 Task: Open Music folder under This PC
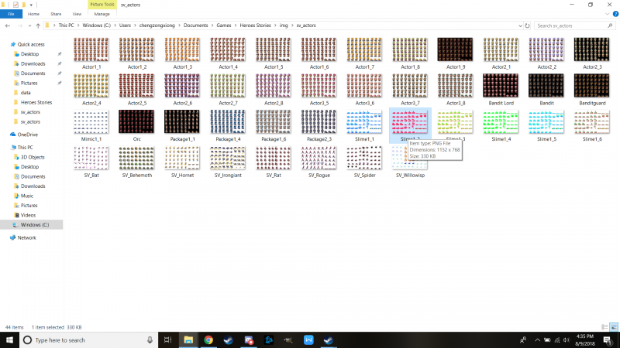27,196
